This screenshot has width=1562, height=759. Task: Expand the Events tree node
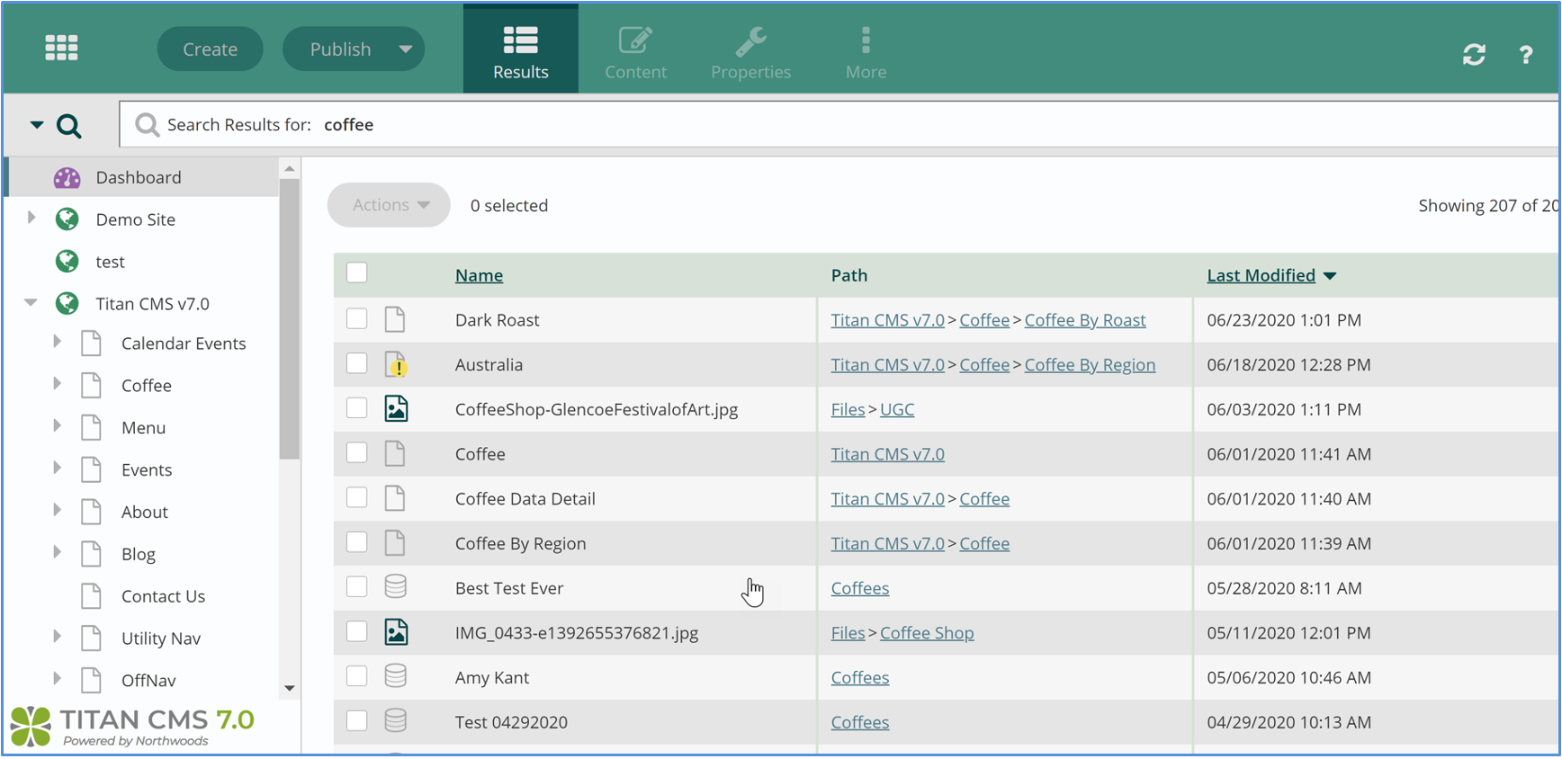tap(57, 468)
